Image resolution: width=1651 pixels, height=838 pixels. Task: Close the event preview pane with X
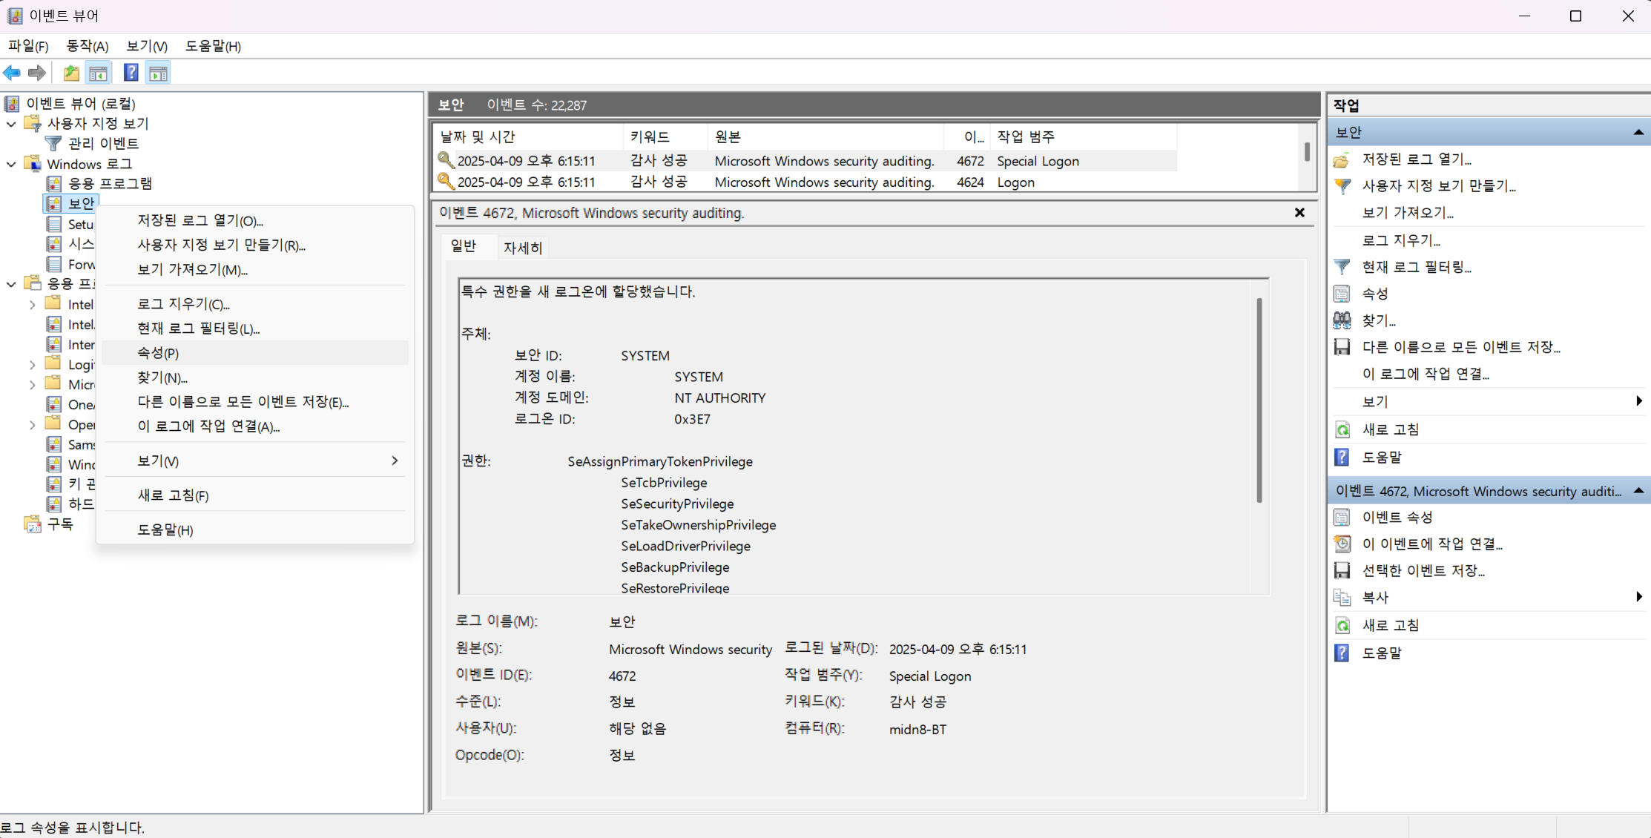(x=1299, y=213)
